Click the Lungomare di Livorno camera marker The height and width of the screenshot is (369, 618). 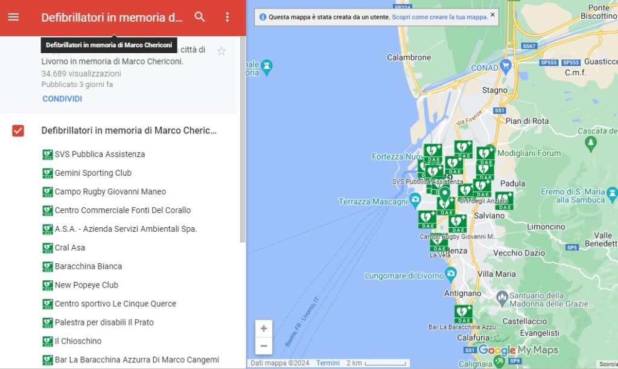click(x=451, y=275)
